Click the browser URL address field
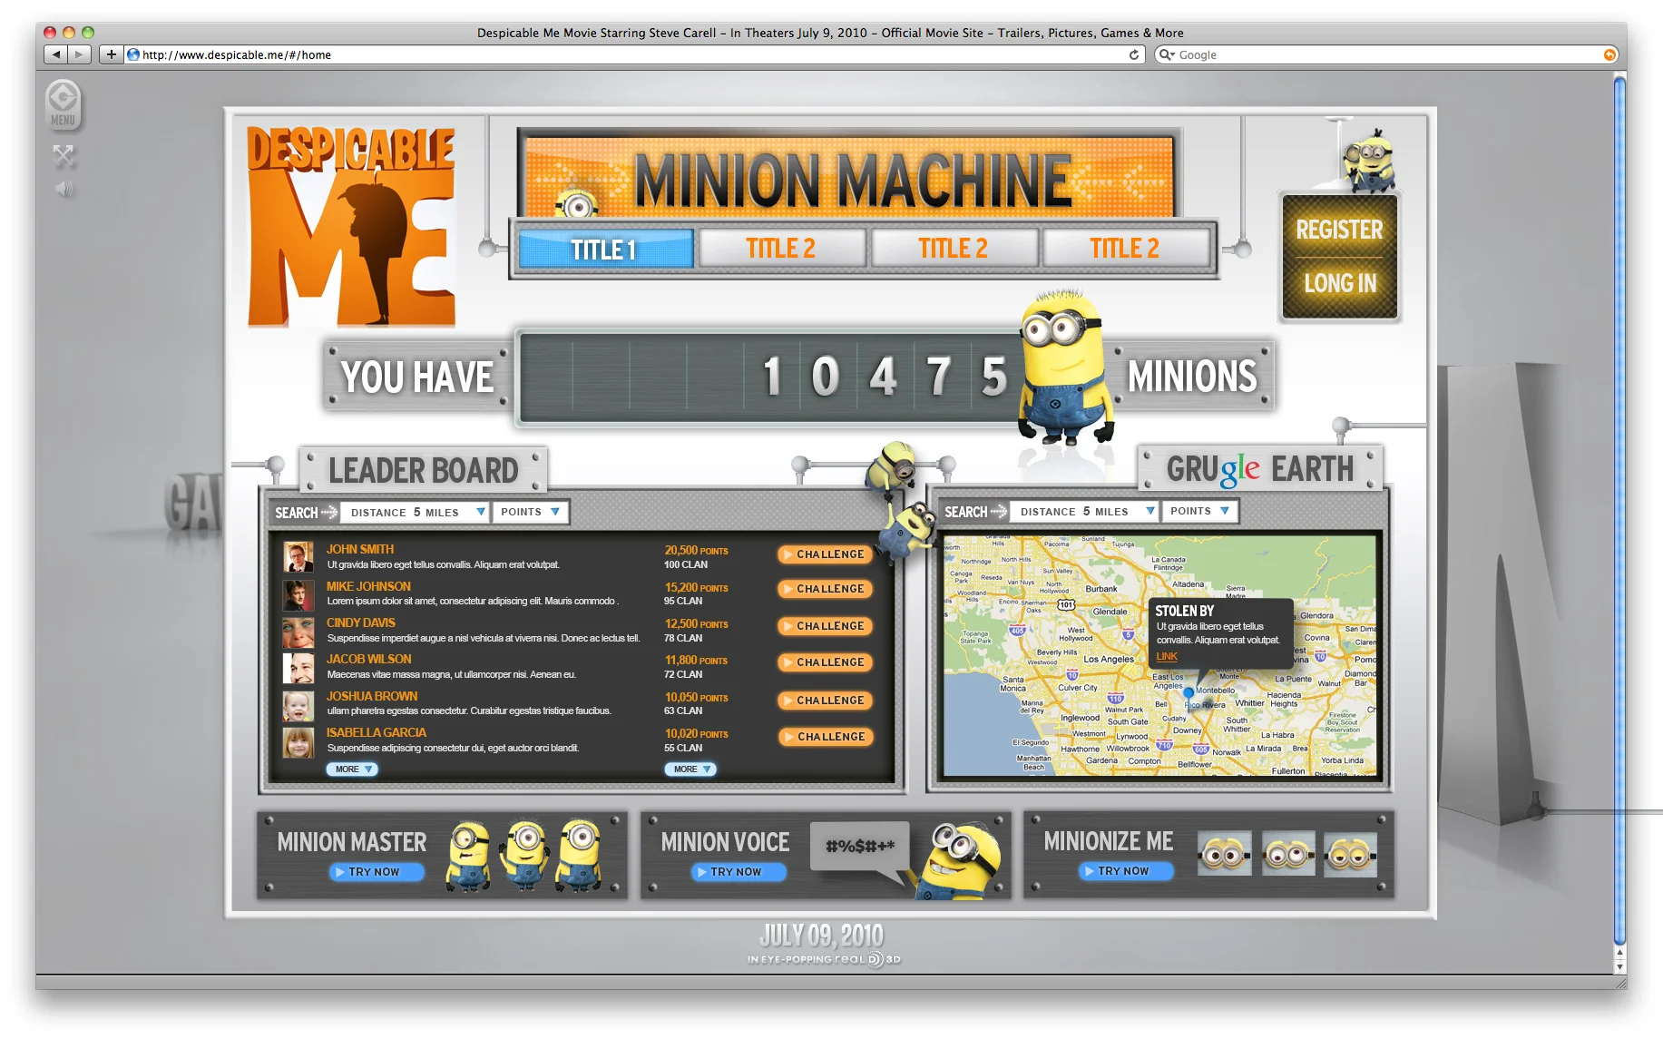Viewport: 1663px width, 1039px height. click(x=635, y=54)
